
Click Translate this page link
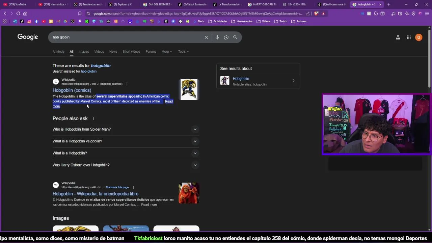117,187
